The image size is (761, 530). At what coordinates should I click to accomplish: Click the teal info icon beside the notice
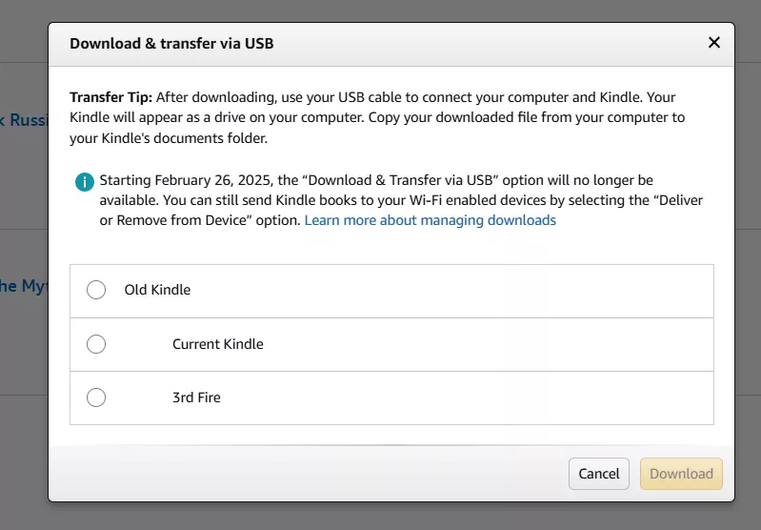coord(85,181)
